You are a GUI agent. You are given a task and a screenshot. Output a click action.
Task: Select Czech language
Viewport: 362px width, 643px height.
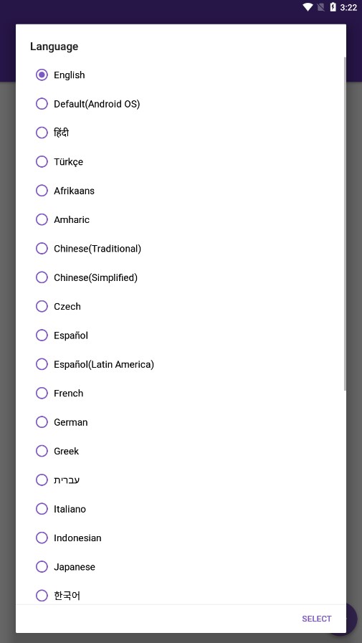point(181,306)
